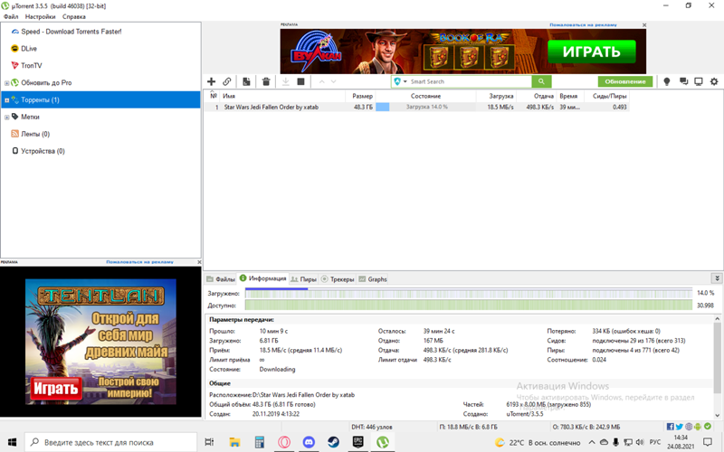Open the search provider dropdown arrow
The height and width of the screenshot is (452, 724).
(x=405, y=81)
